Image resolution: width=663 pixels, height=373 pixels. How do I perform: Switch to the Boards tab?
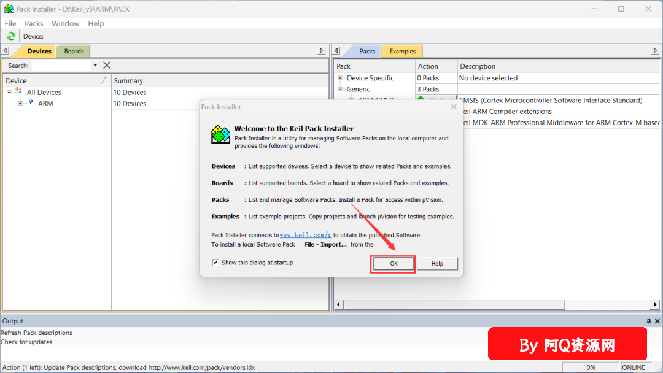click(x=74, y=51)
